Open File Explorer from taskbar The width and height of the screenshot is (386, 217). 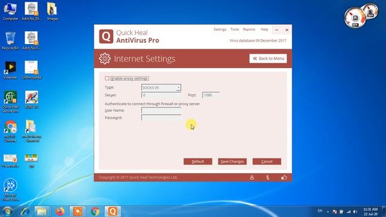pyautogui.click(x=42, y=212)
